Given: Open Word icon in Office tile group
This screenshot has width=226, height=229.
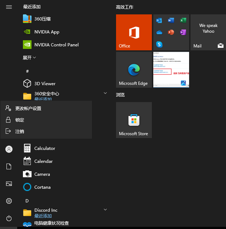Looking at the screenshot, I should click(171, 20).
